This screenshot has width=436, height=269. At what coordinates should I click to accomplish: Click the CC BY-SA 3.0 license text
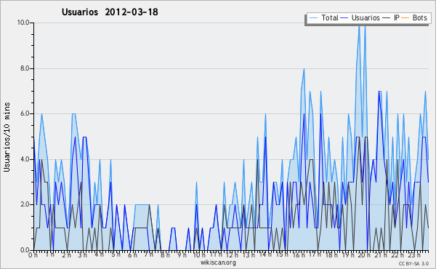[413, 263]
